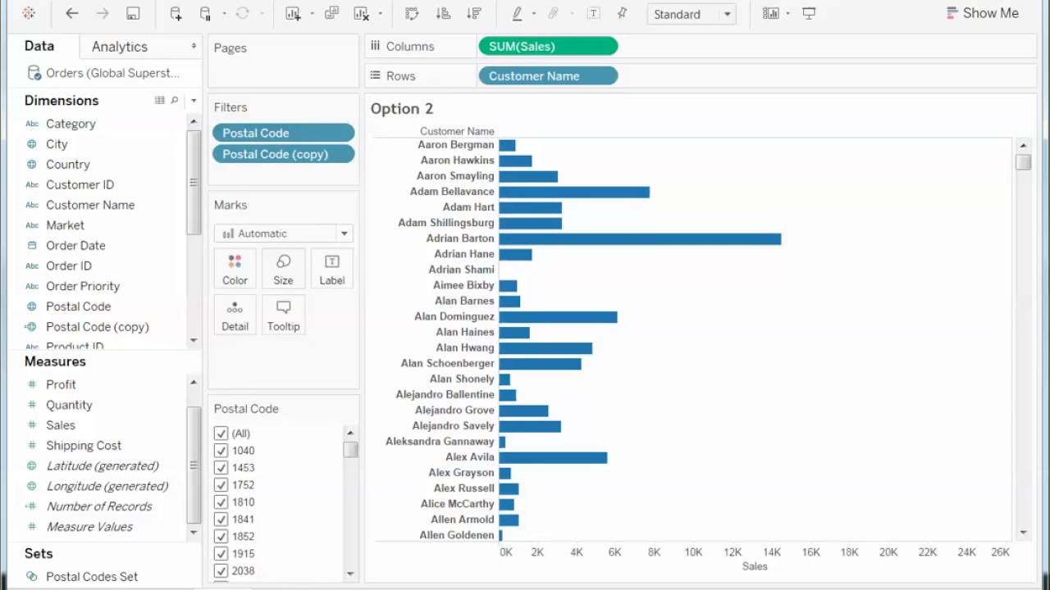Screen dimensions: 1050x590
Task: Click the Sort Descending icon
Action: point(473,13)
